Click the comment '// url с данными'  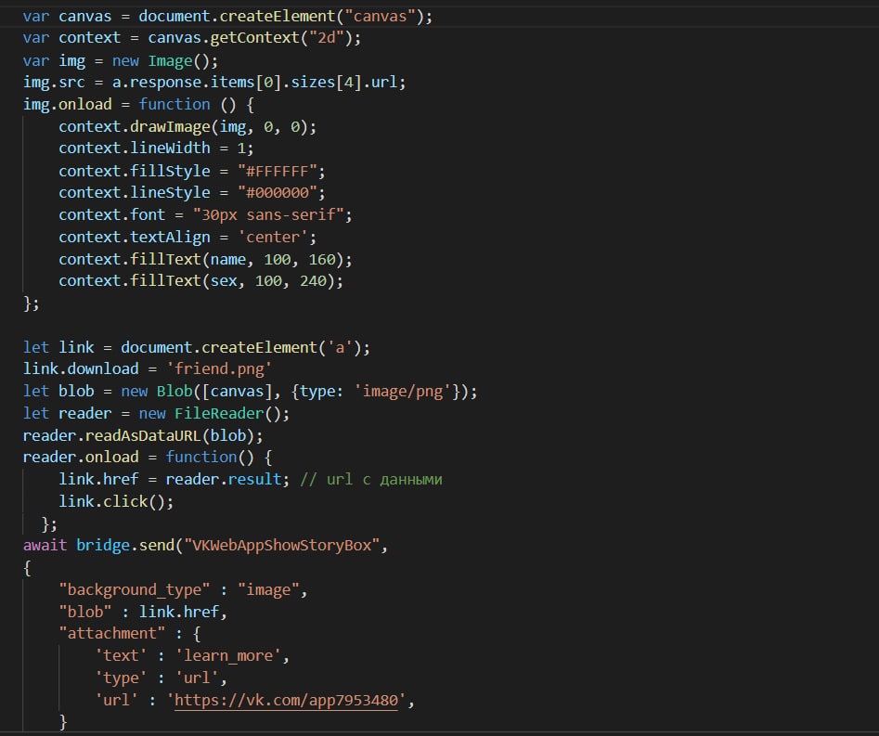pos(370,480)
